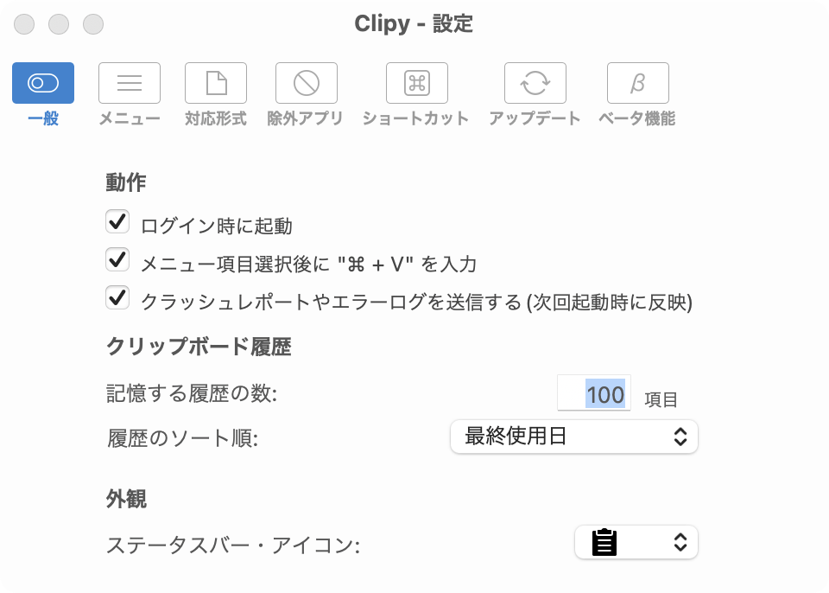Open the ショートカット command-key icon

pos(417,83)
